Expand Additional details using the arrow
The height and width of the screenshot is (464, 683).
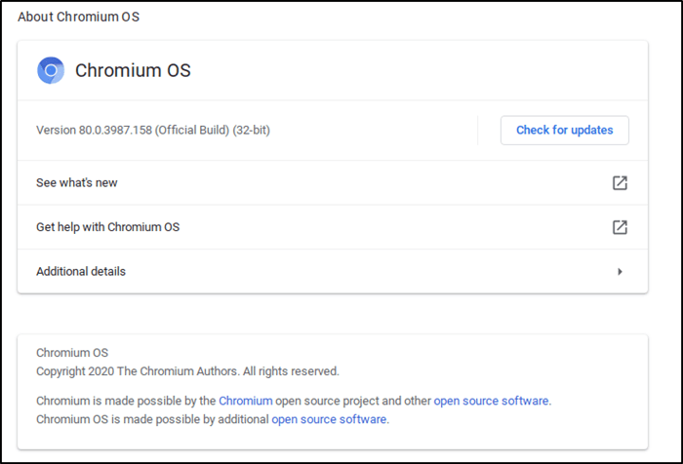click(x=620, y=272)
